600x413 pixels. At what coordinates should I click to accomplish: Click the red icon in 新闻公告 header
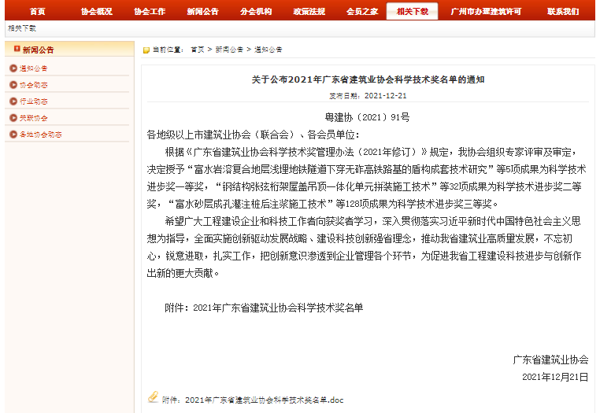17,49
